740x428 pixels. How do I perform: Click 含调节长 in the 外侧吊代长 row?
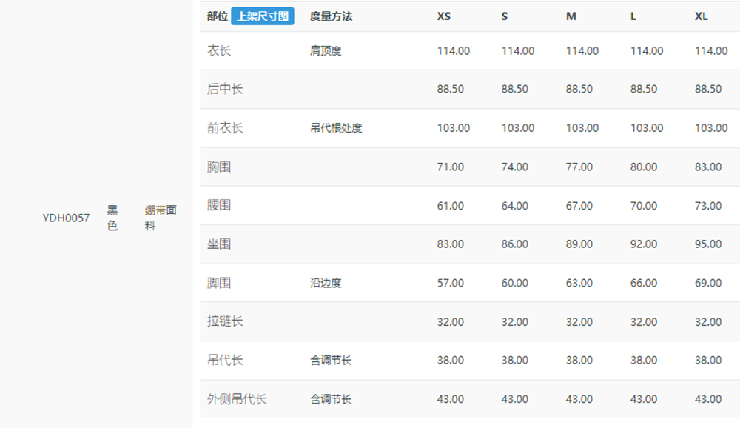(331, 399)
